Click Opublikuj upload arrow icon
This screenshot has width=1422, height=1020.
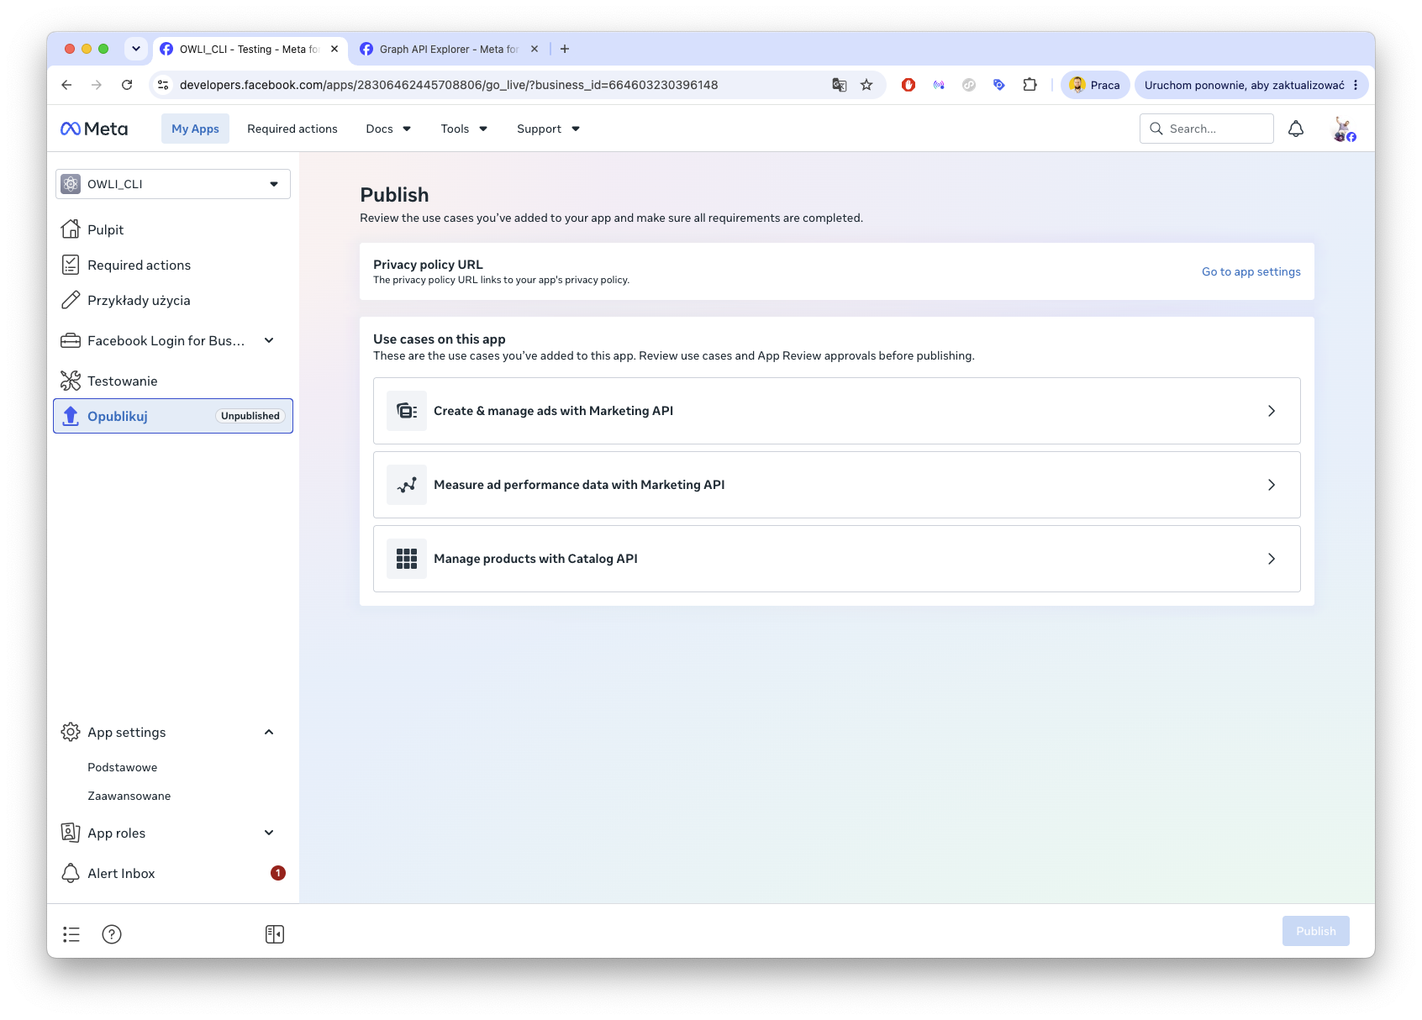tap(71, 416)
